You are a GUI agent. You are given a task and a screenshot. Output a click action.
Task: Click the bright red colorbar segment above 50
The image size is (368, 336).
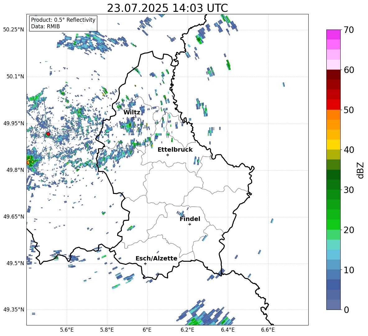pyautogui.click(x=333, y=105)
